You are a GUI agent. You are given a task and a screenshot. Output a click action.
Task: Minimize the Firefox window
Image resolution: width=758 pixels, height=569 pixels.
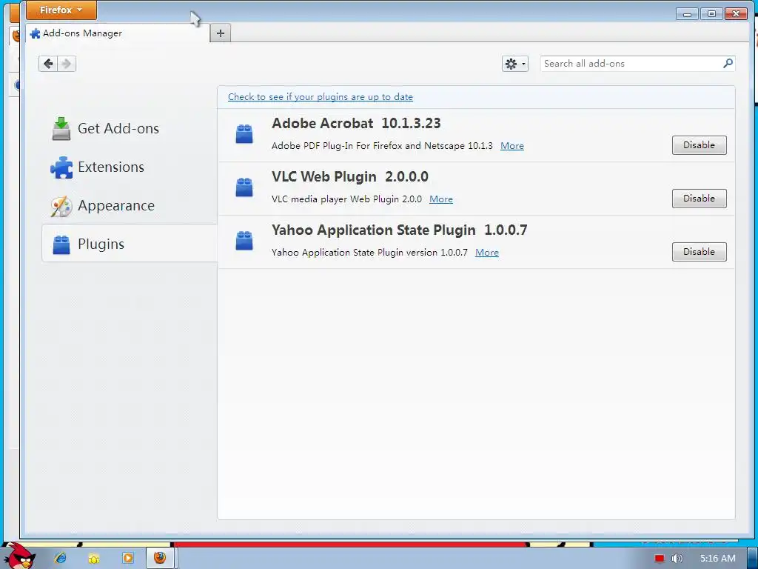tap(687, 13)
